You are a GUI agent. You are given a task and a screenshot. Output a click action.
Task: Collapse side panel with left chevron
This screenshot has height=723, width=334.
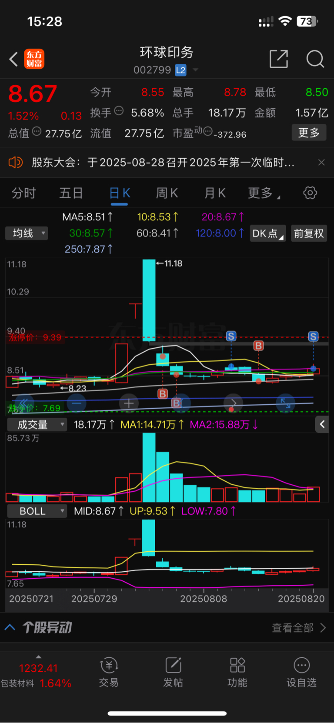click(x=322, y=424)
